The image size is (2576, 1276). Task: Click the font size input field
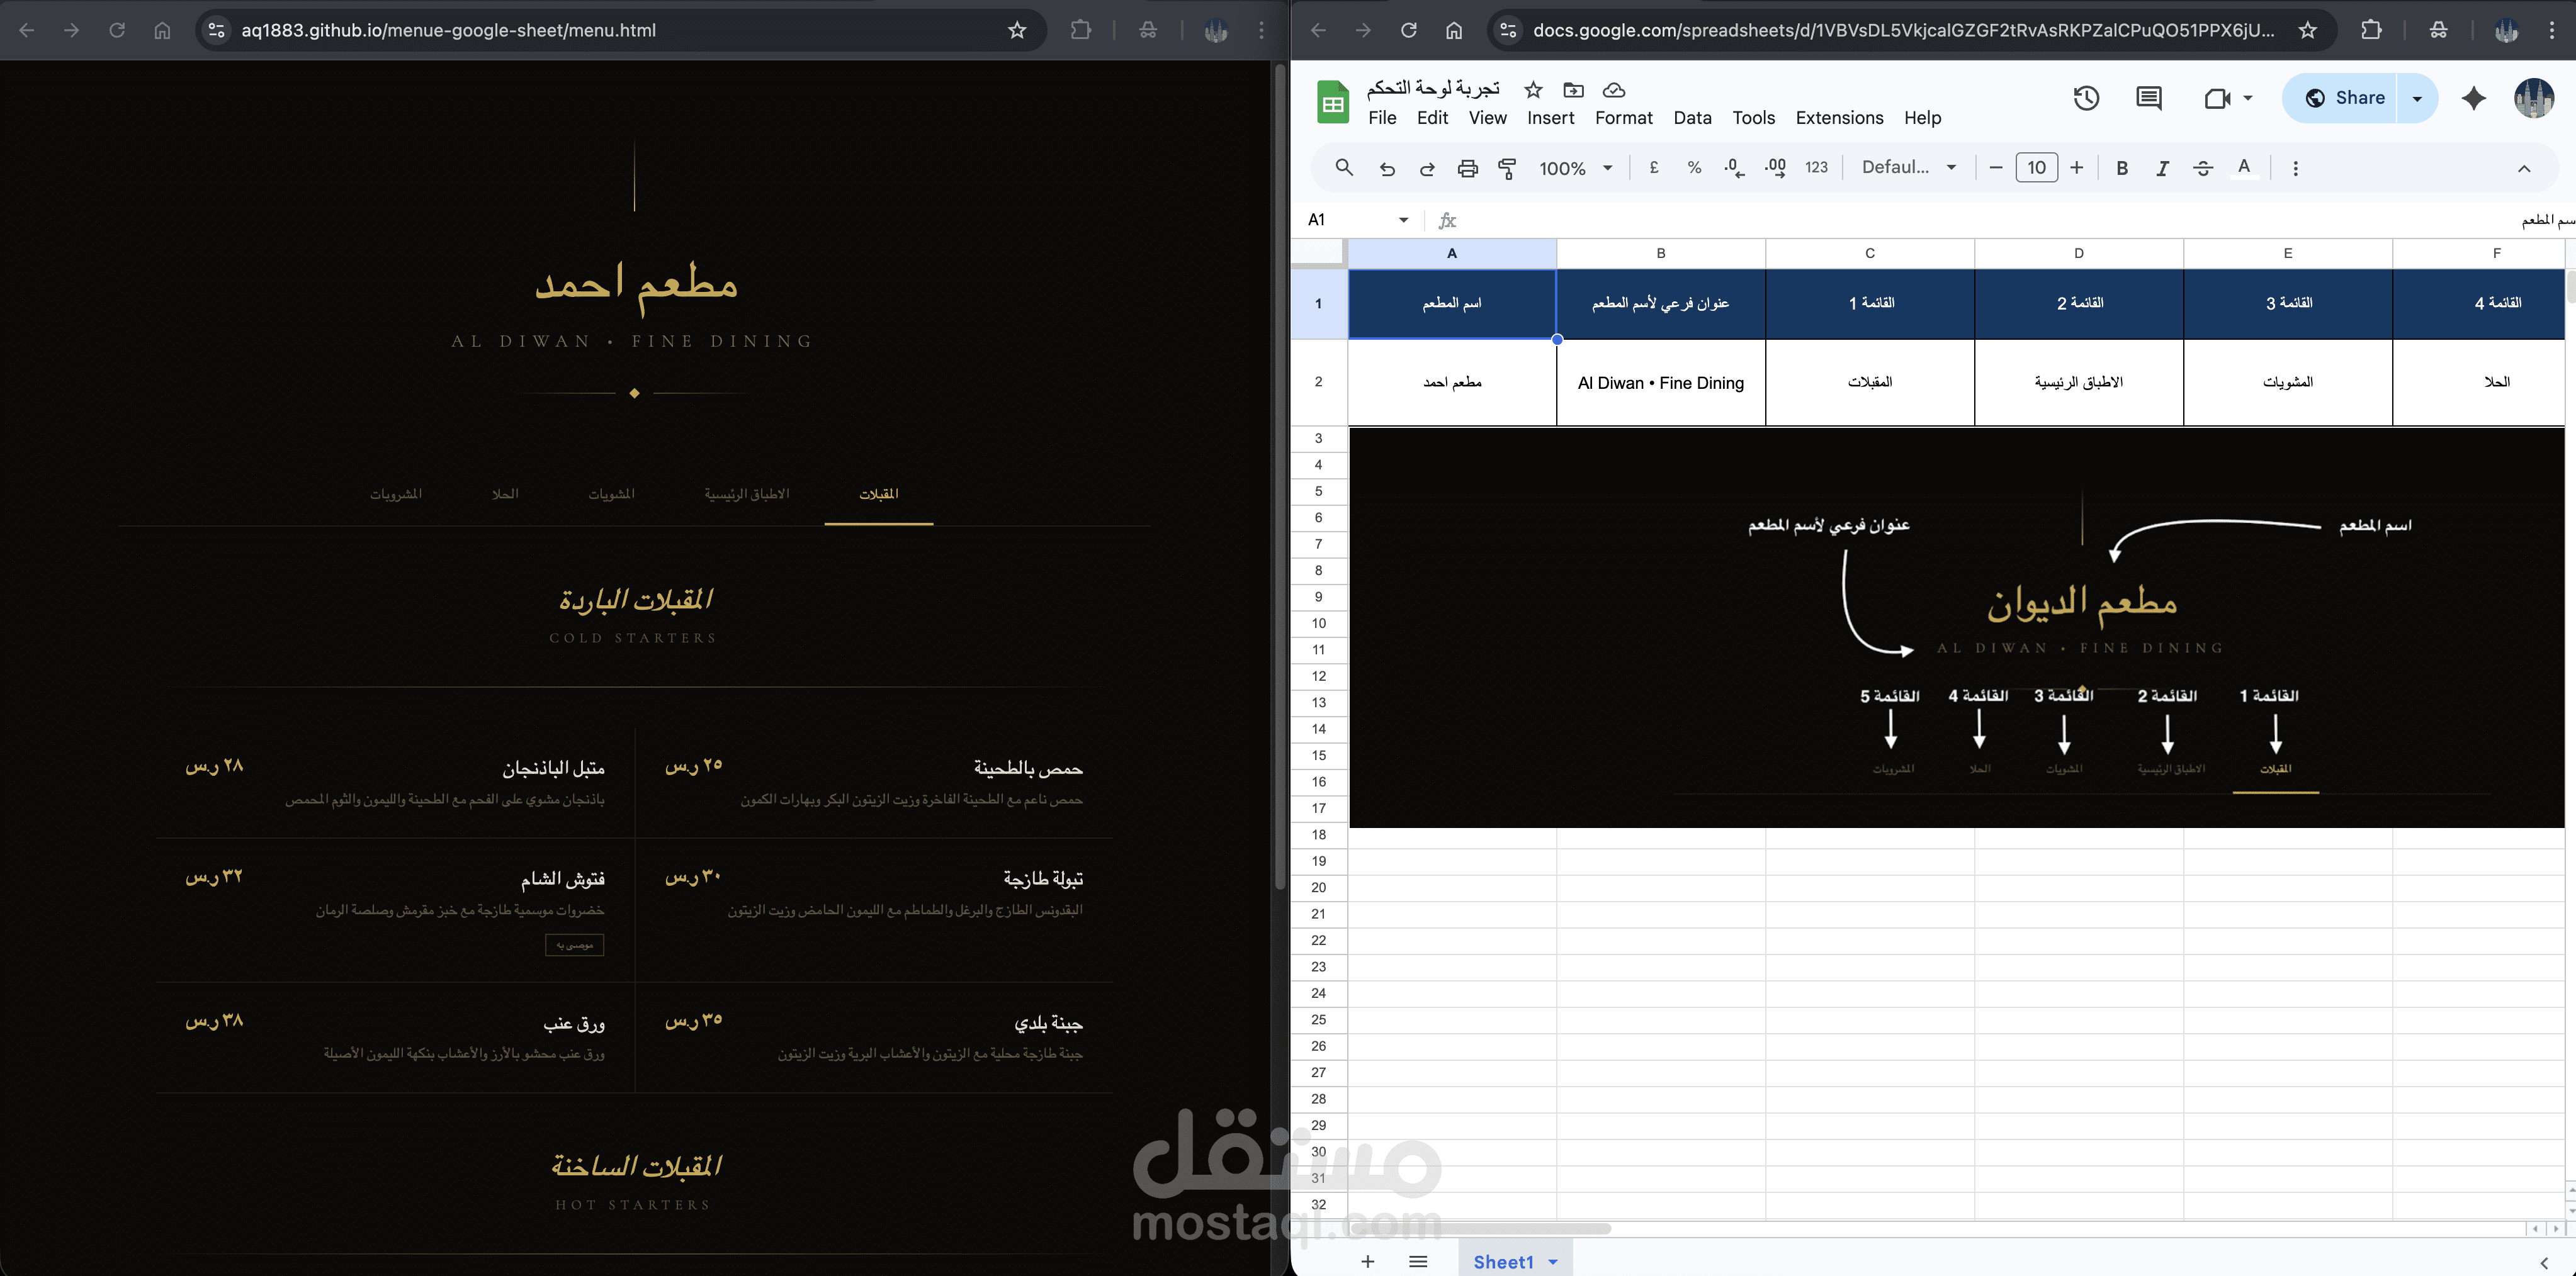(x=2036, y=168)
